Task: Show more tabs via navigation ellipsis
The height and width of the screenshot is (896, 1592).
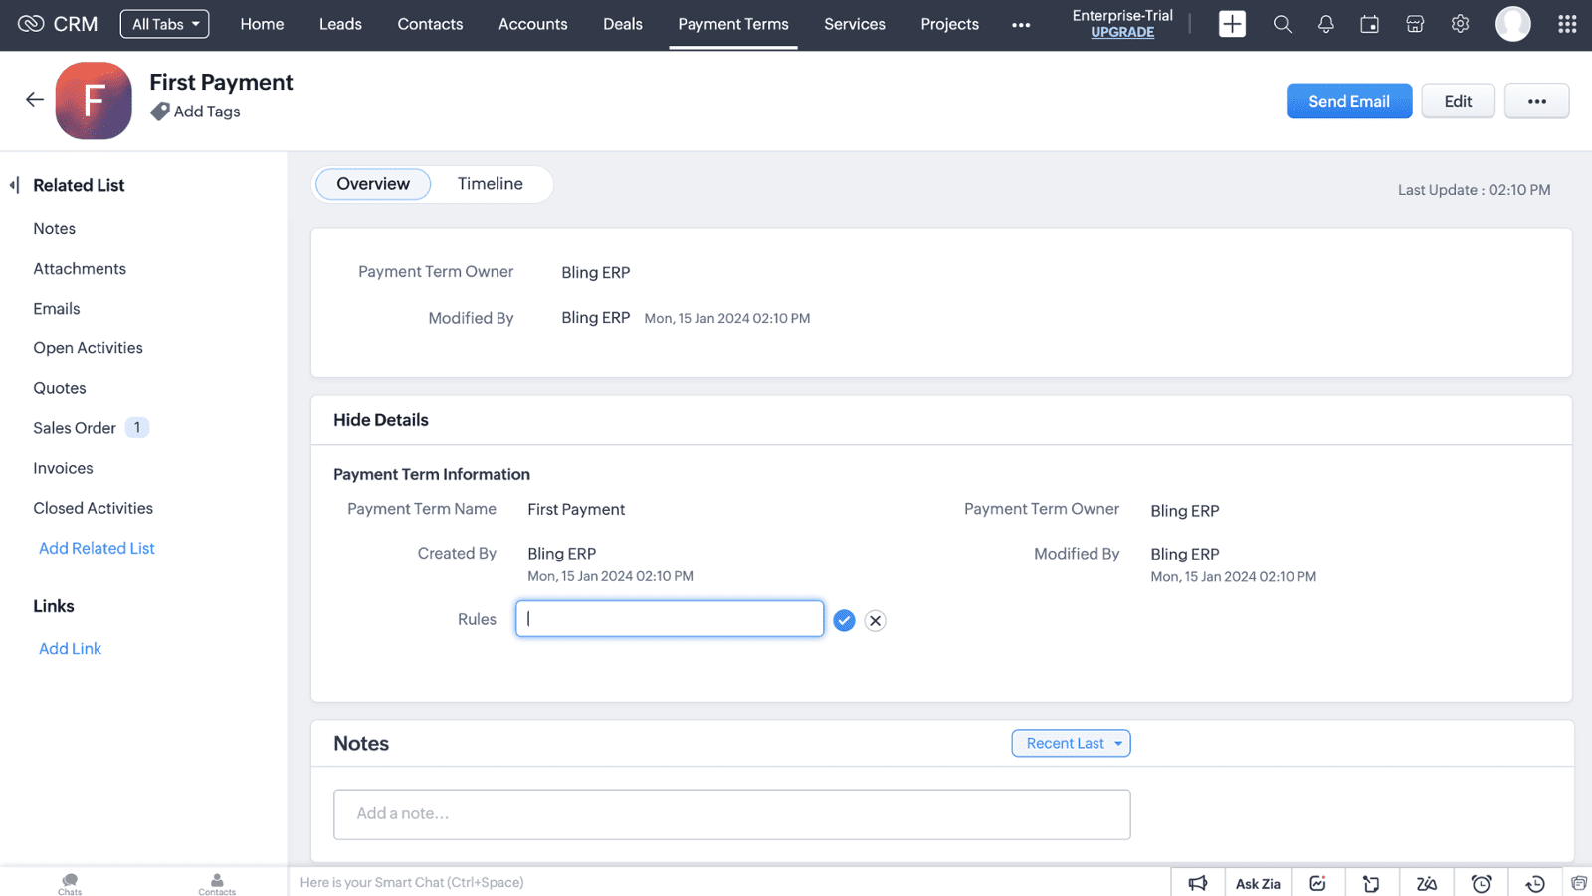Action: 1021,25
